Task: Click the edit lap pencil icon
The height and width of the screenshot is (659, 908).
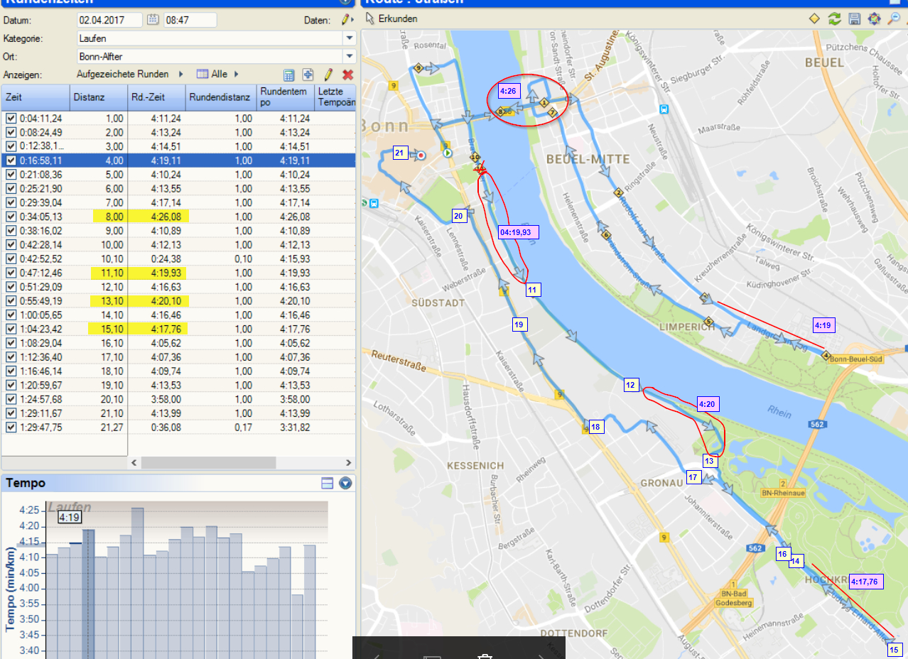Action: (328, 75)
